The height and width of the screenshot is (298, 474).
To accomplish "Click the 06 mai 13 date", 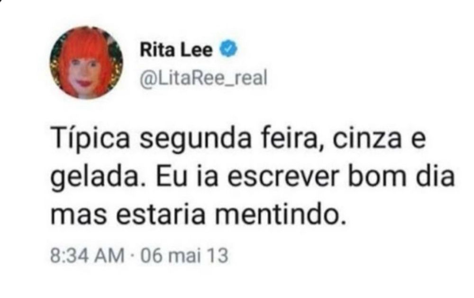I will click(184, 256).
